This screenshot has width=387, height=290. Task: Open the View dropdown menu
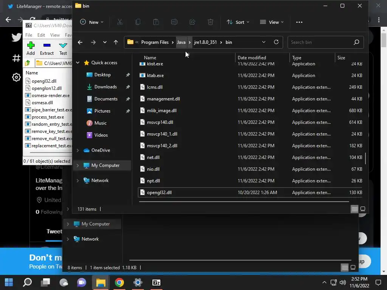[x=272, y=22]
